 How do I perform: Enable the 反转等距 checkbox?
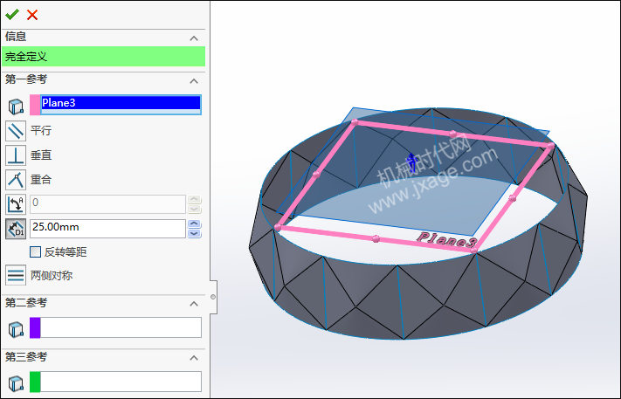(x=35, y=251)
